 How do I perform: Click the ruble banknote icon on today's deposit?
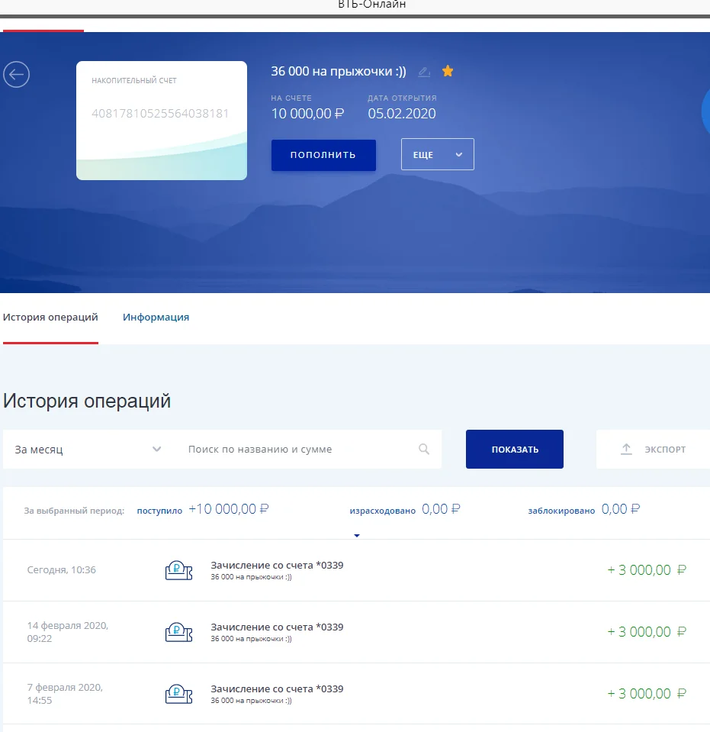pos(178,569)
